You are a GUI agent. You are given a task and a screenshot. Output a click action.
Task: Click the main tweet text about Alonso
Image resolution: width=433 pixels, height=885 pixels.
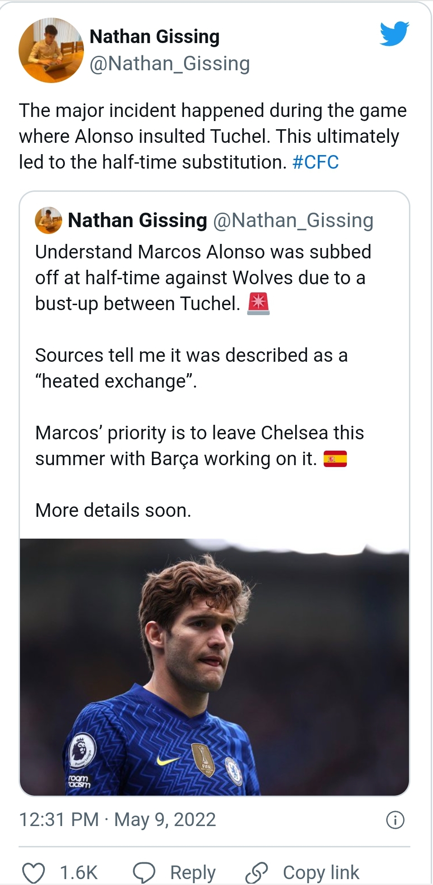(212, 136)
